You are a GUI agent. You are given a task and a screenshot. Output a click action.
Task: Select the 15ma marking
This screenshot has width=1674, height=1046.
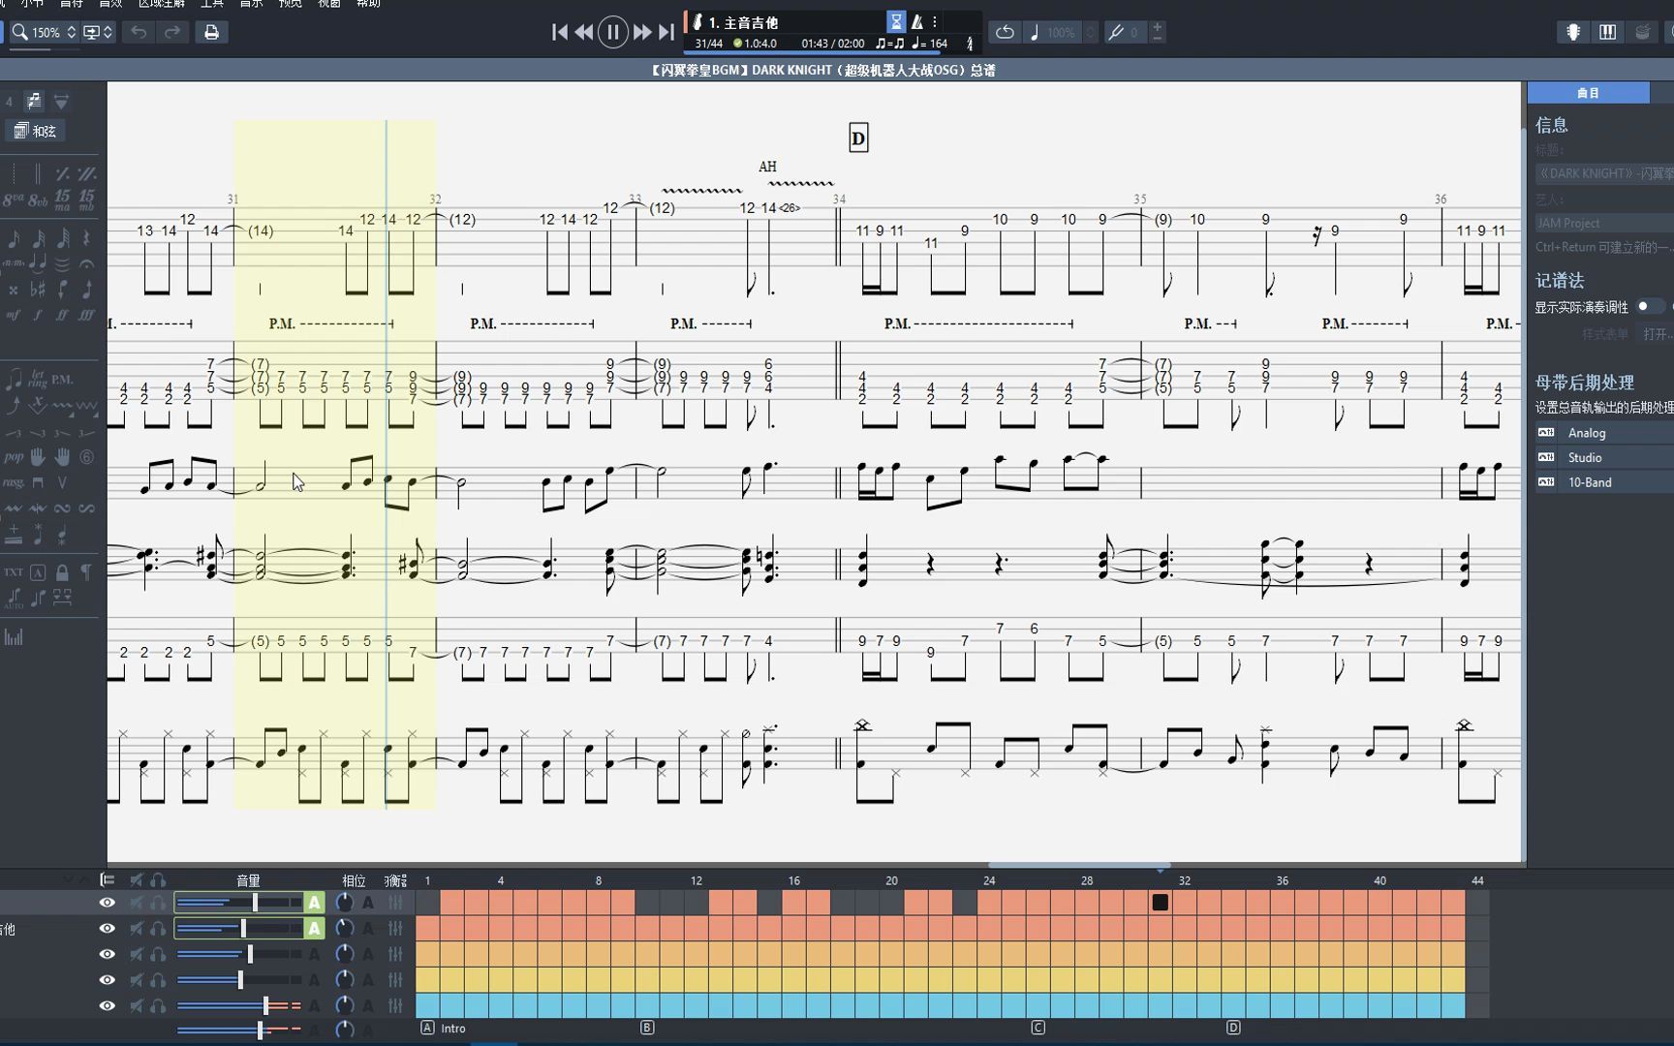click(62, 200)
